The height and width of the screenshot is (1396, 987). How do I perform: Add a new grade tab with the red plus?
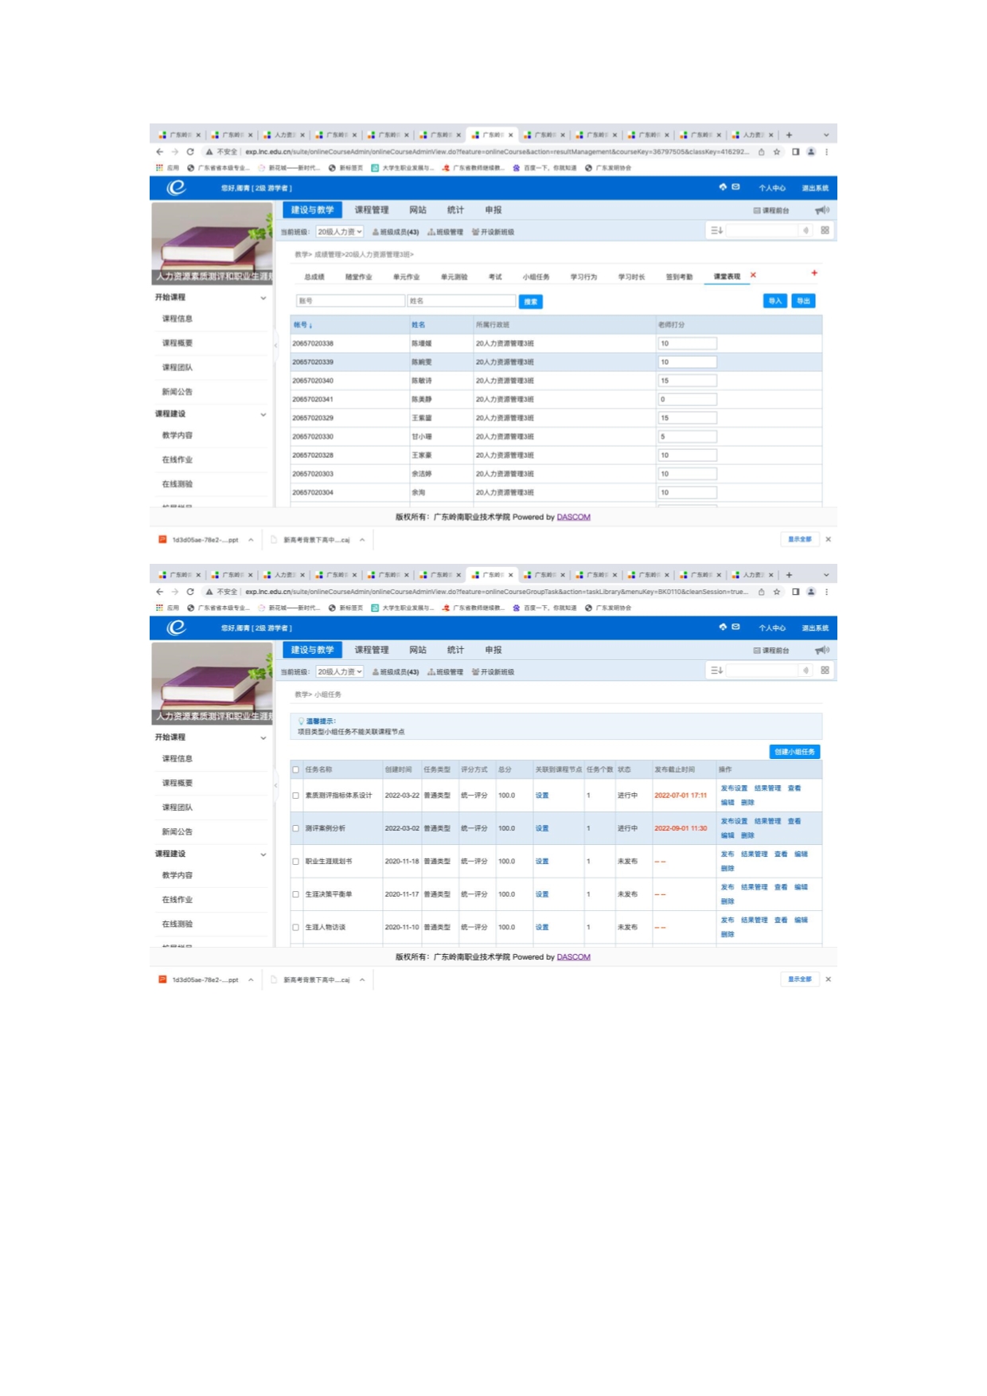[x=814, y=273]
